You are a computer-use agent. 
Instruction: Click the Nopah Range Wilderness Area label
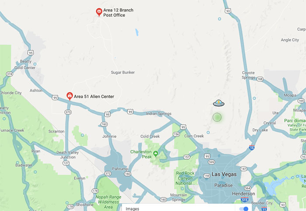click(x=108, y=202)
